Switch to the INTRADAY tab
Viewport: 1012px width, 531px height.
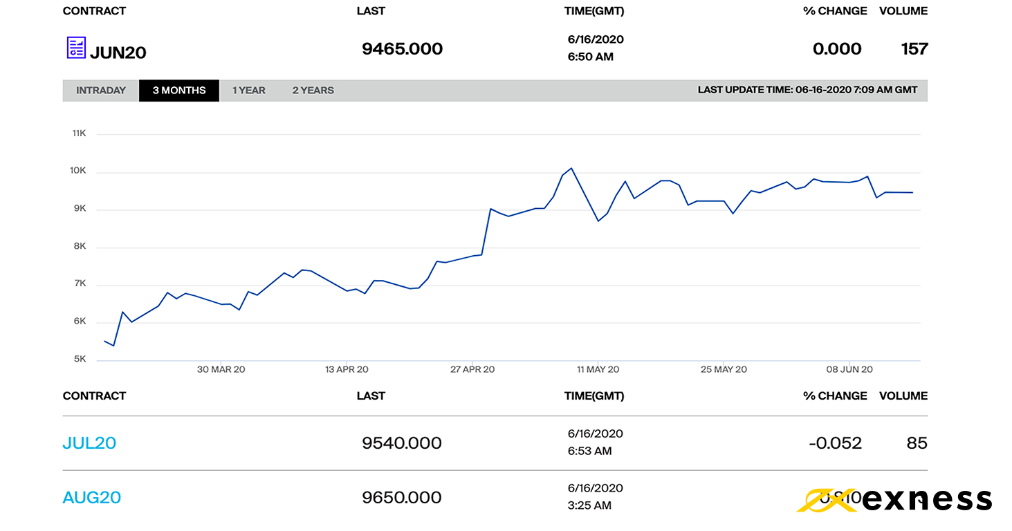point(101,91)
